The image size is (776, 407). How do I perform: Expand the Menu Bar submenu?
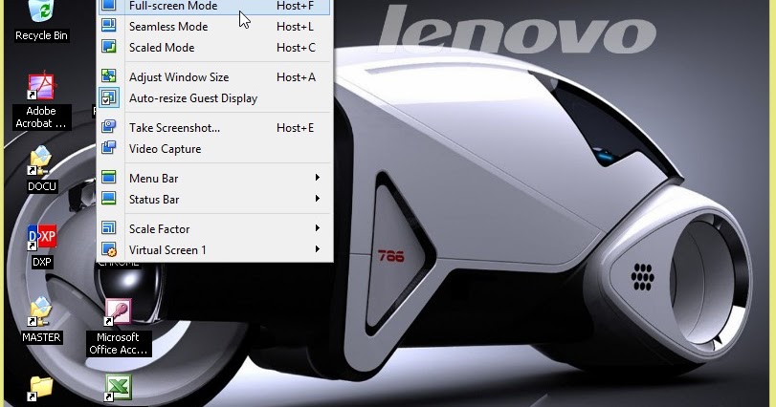[213, 179]
